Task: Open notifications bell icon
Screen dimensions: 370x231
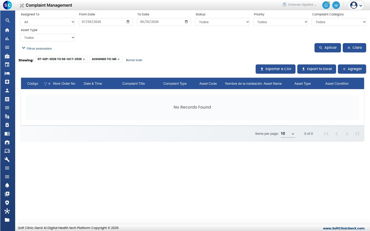Action: (x=326, y=5)
